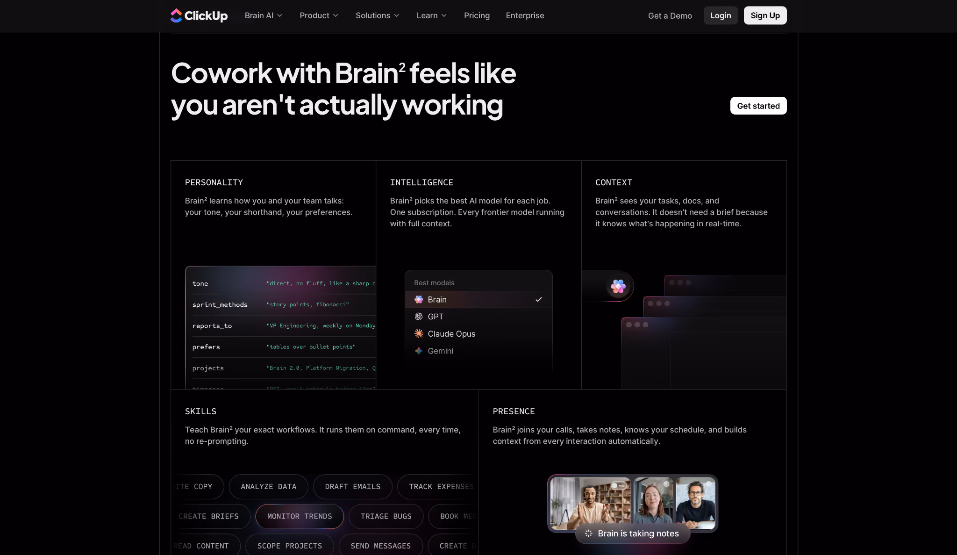Screen dimensions: 957x555
Task: Click the SKILLS heading
Action: pyautogui.click(x=200, y=411)
